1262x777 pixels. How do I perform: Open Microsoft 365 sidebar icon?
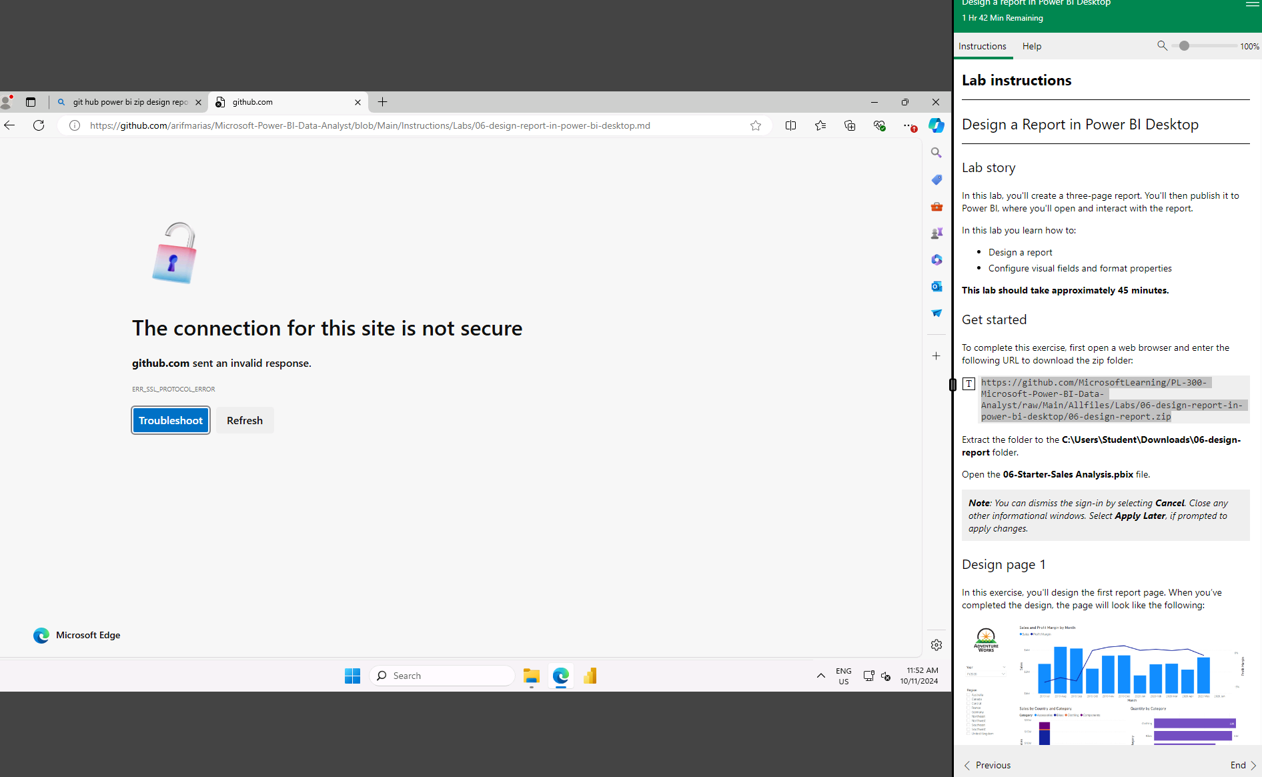936,259
